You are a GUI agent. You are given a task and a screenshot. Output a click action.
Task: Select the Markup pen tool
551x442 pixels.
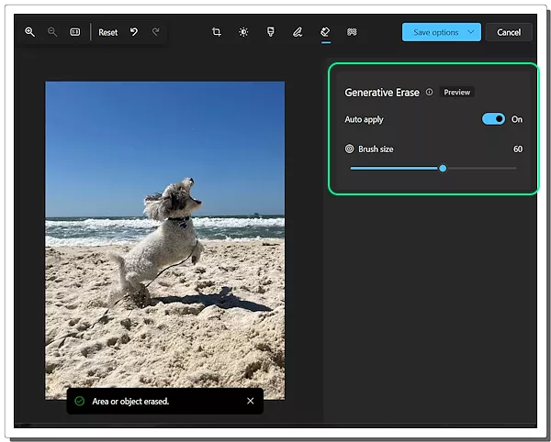(x=298, y=32)
